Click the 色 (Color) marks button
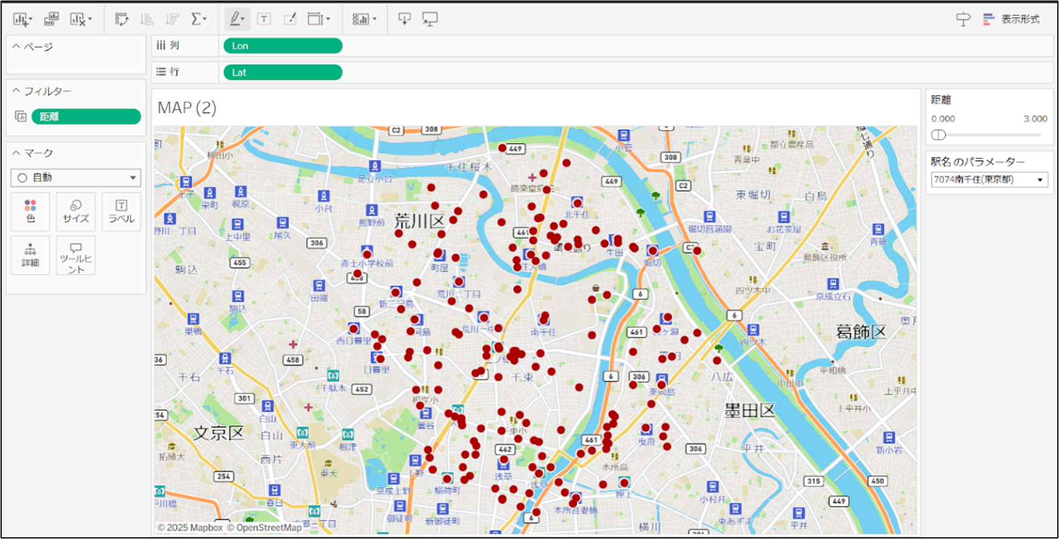The height and width of the screenshot is (539, 1059). pyautogui.click(x=30, y=211)
